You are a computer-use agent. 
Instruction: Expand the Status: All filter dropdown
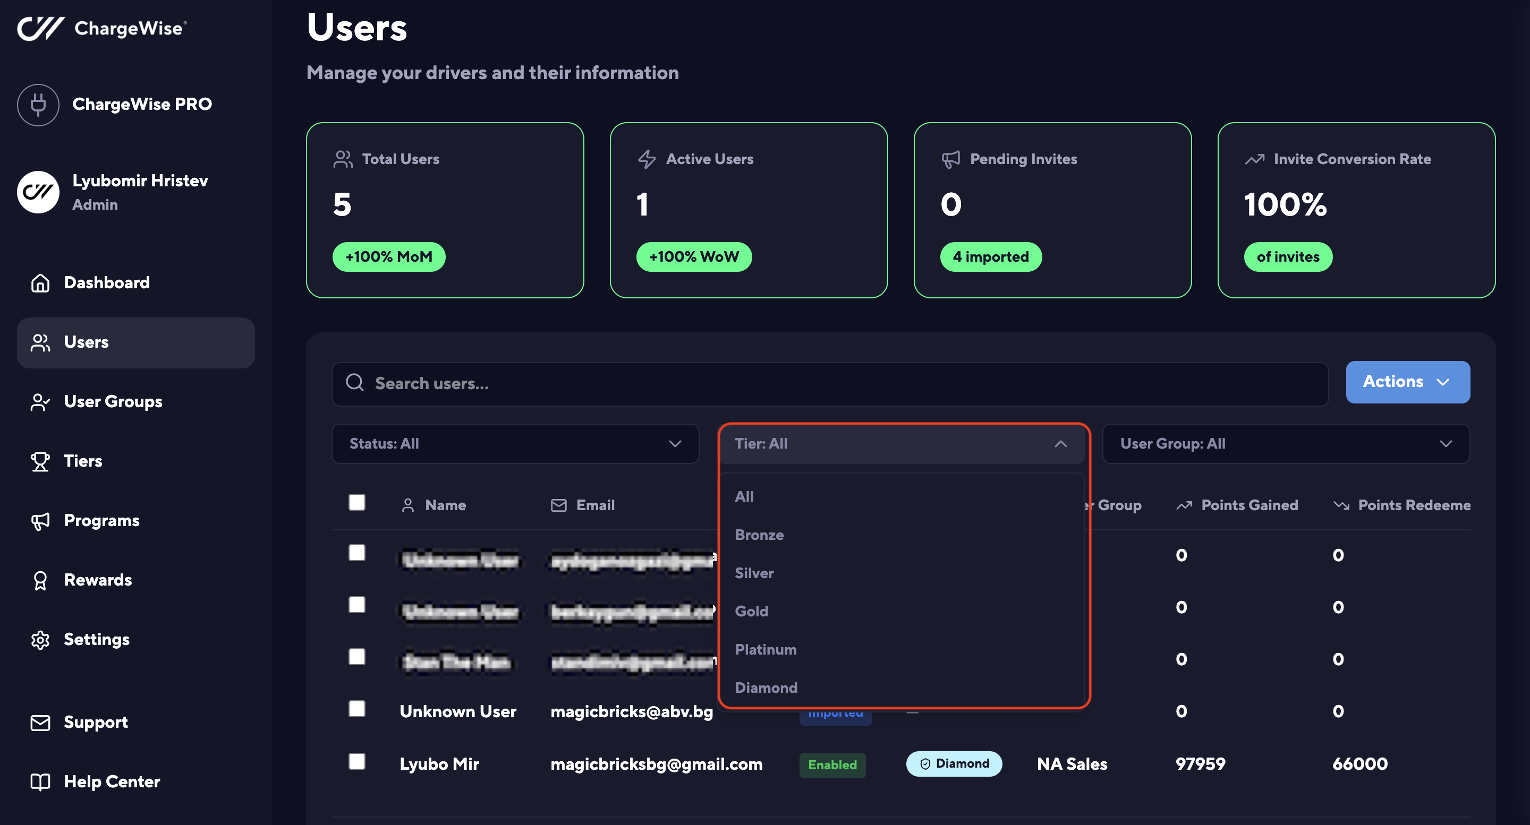click(515, 443)
